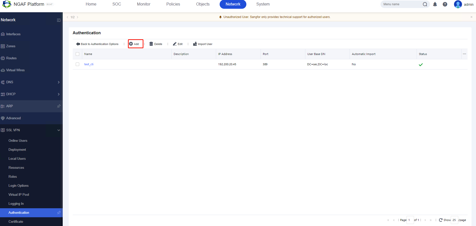
Task: Collapse the SSL VPN section
Action: (59, 130)
